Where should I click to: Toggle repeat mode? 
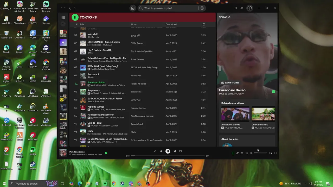(181, 151)
